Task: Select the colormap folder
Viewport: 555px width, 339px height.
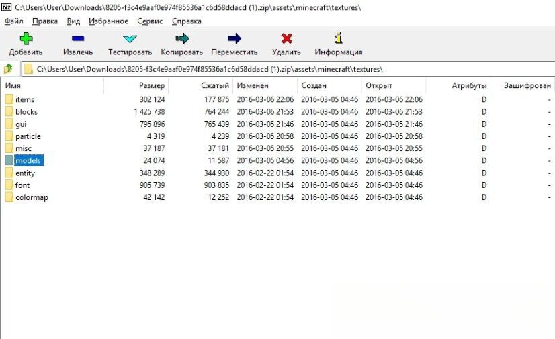Action: point(32,197)
